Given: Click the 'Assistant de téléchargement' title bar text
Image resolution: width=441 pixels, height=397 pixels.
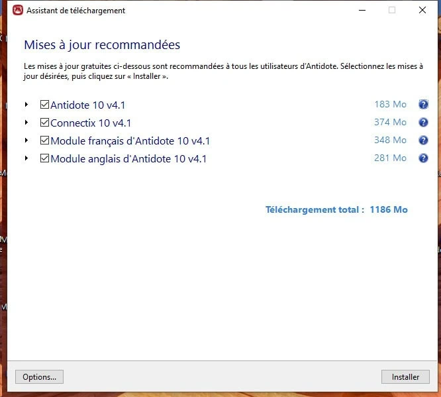Looking at the screenshot, I should coord(75,11).
